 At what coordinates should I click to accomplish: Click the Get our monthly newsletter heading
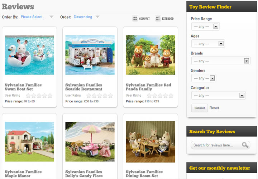(x=220, y=168)
